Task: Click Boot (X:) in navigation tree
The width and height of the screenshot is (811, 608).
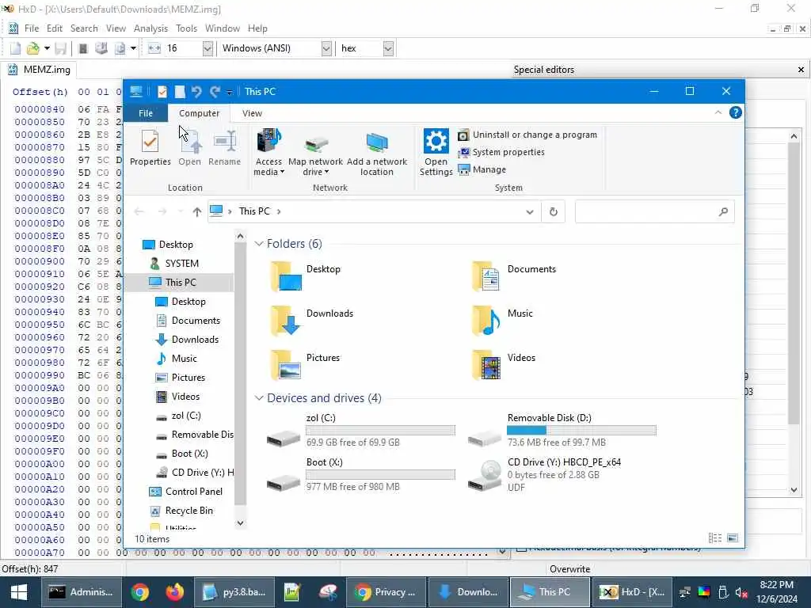Action: (x=189, y=454)
